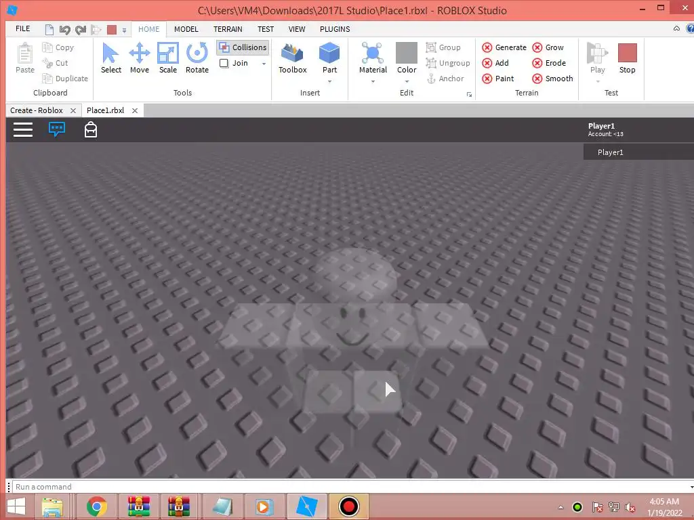Image resolution: width=694 pixels, height=520 pixels.
Task: Activate the Rotate tool
Action: coord(197,58)
